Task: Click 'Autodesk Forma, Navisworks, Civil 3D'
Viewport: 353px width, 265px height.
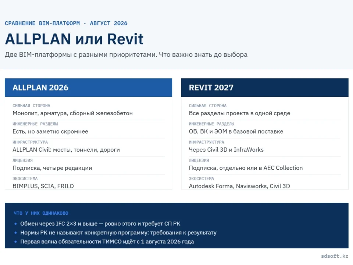Action: pyautogui.click(x=239, y=186)
